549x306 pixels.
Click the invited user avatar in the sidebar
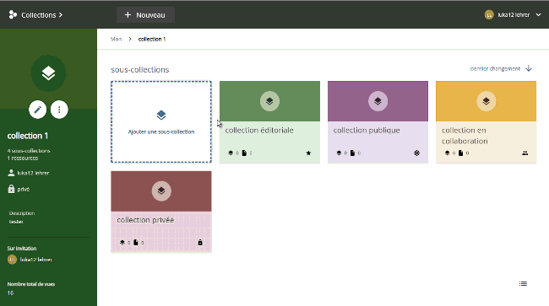(12, 260)
